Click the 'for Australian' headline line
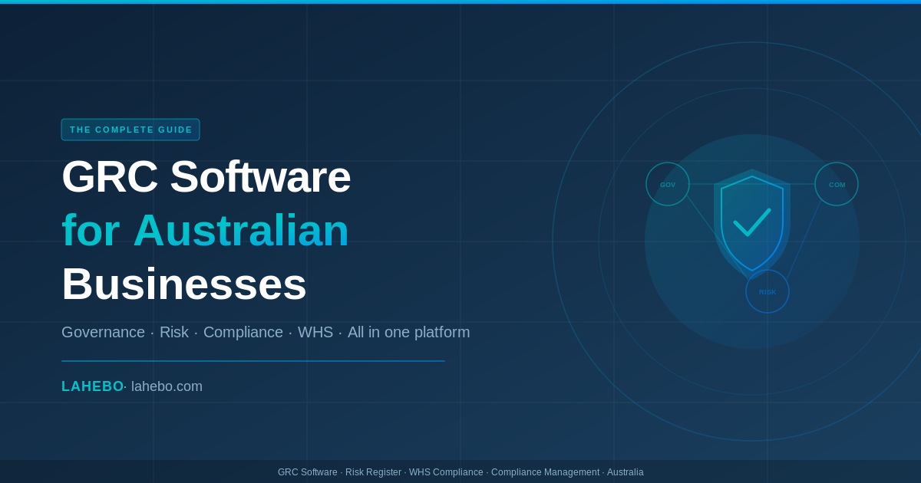921x483 pixels. coord(205,230)
